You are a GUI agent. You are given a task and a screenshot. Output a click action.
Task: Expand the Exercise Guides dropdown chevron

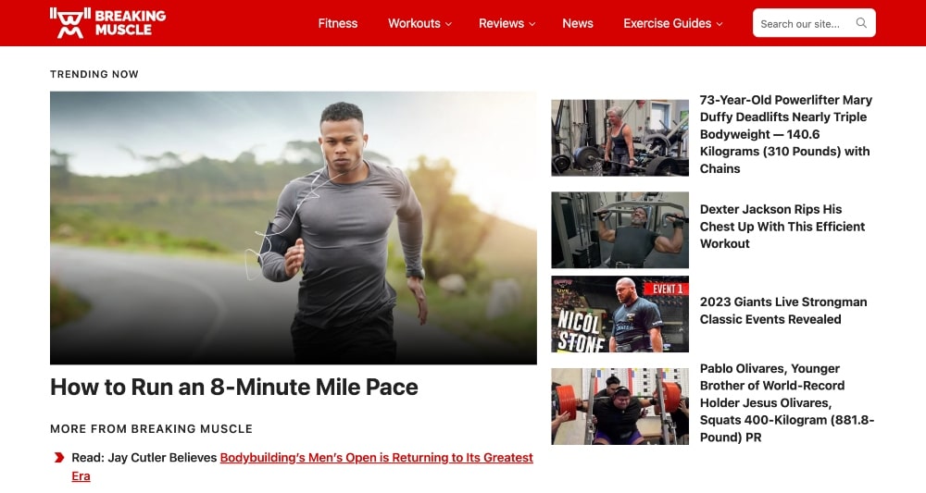pos(719,24)
